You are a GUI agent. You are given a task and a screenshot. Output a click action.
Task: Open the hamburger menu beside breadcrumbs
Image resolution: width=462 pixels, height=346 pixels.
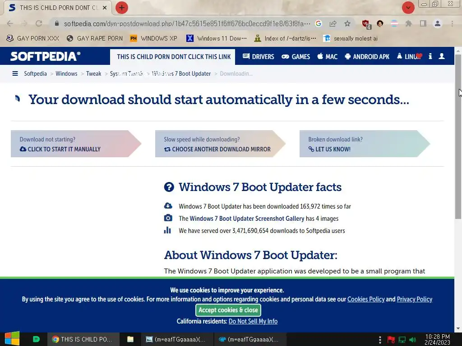click(x=15, y=73)
